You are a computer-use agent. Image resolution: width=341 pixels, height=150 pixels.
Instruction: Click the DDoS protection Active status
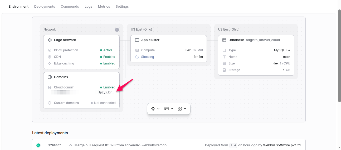pyautogui.click(x=106, y=50)
